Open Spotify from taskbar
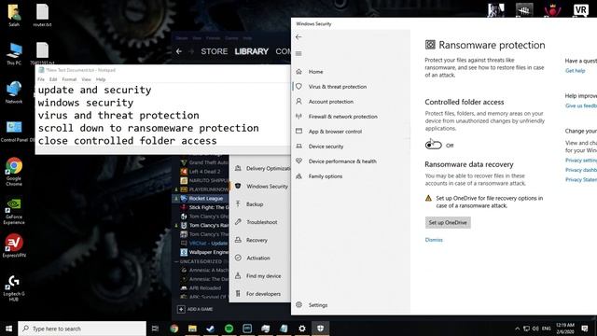 pos(229,329)
